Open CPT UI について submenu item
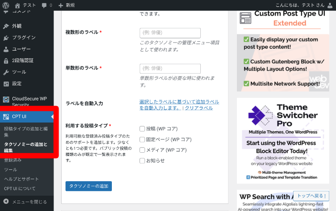Screen dimensions: 336x211 [20, 189]
